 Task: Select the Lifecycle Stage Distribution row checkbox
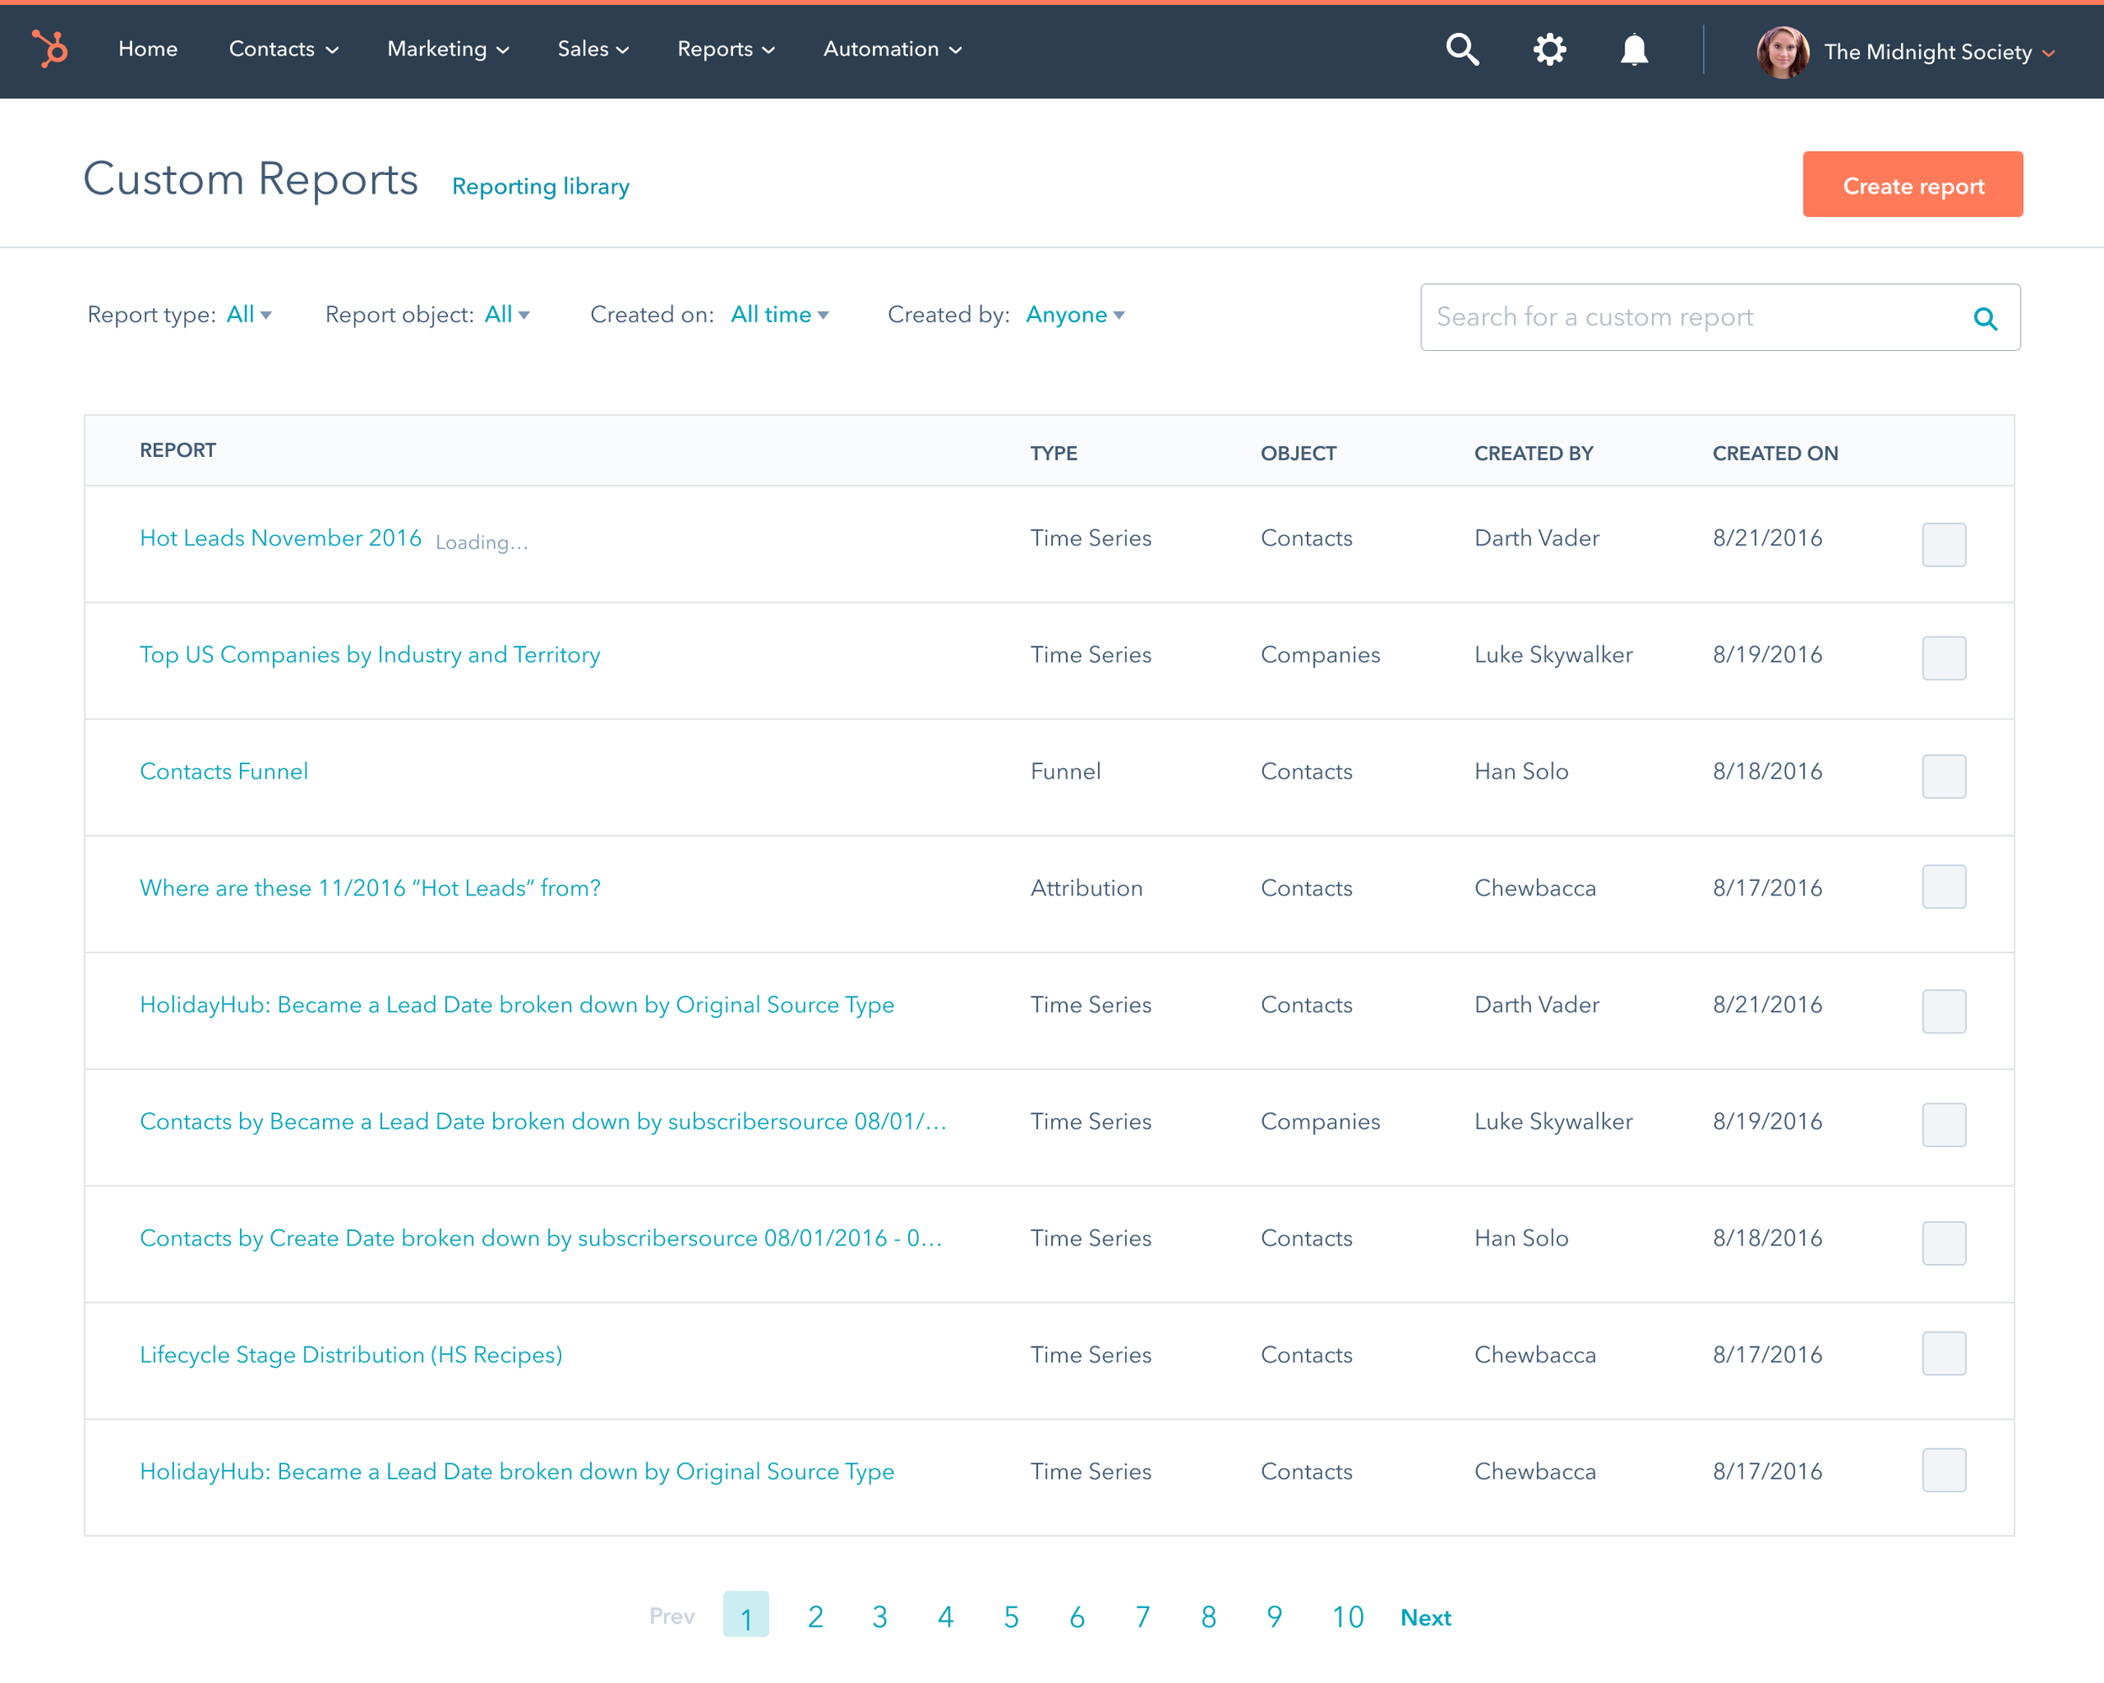(x=1944, y=1353)
